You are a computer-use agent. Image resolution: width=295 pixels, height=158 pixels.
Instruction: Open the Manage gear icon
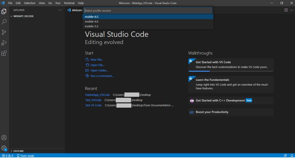pos(4,148)
